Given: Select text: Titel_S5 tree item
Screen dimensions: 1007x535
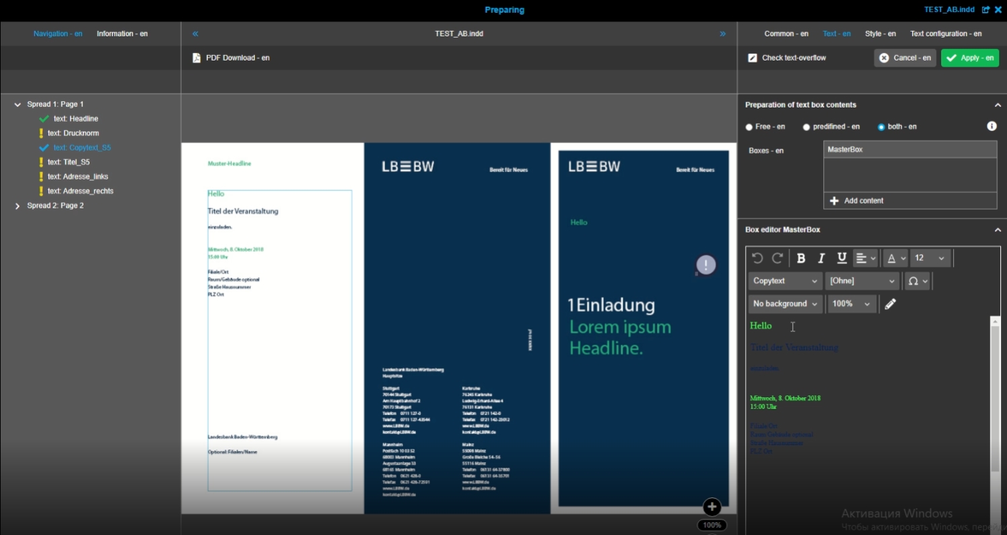Looking at the screenshot, I should (x=69, y=162).
